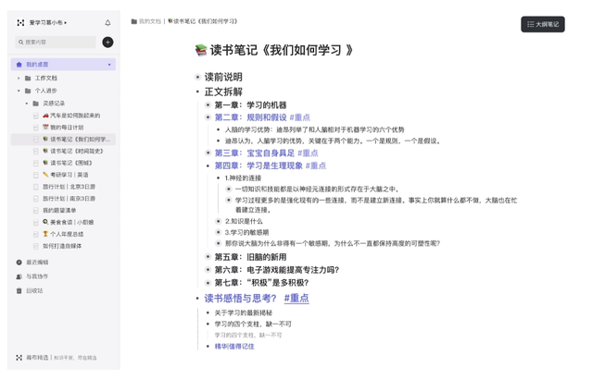Click the underlined #重点 after 读书感悟与思考
Viewport: 593px width, 379px height.
coord(296,299)
